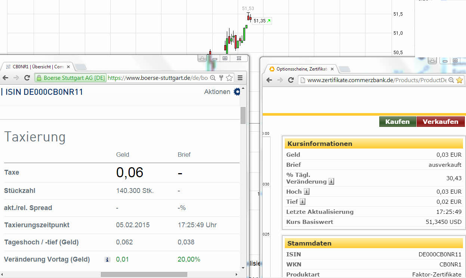Click the Tagestief value 0,038
Screen dimensions: 466x278
(x=186, y=242)
